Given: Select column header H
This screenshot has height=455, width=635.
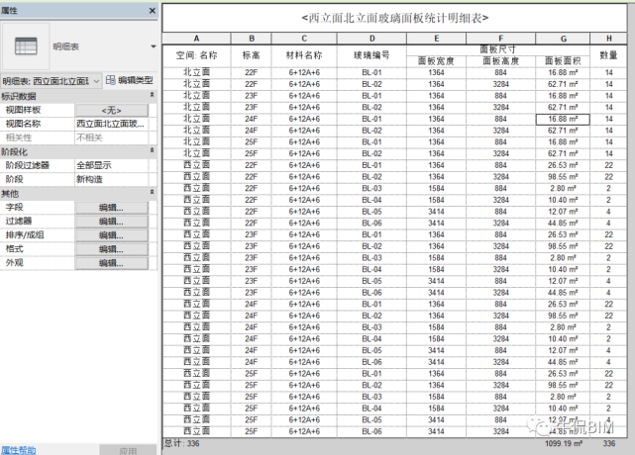Looking at the screenshot, I should (608, 39).
